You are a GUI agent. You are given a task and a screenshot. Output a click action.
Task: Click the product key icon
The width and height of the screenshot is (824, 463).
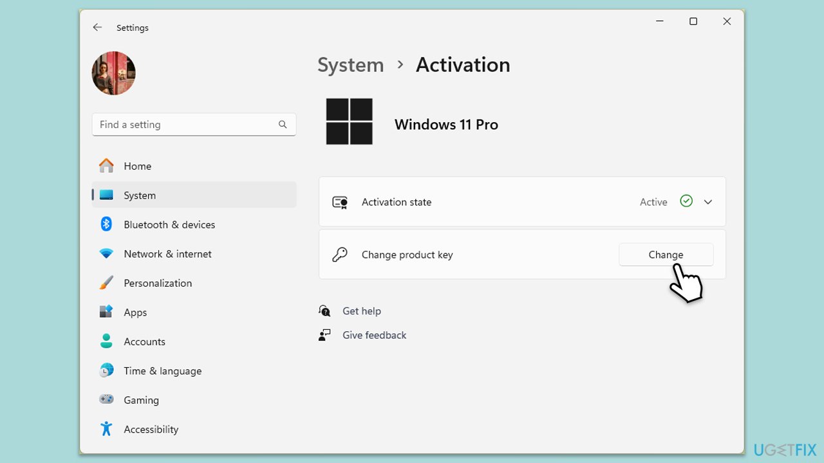[x=340, y=255]
